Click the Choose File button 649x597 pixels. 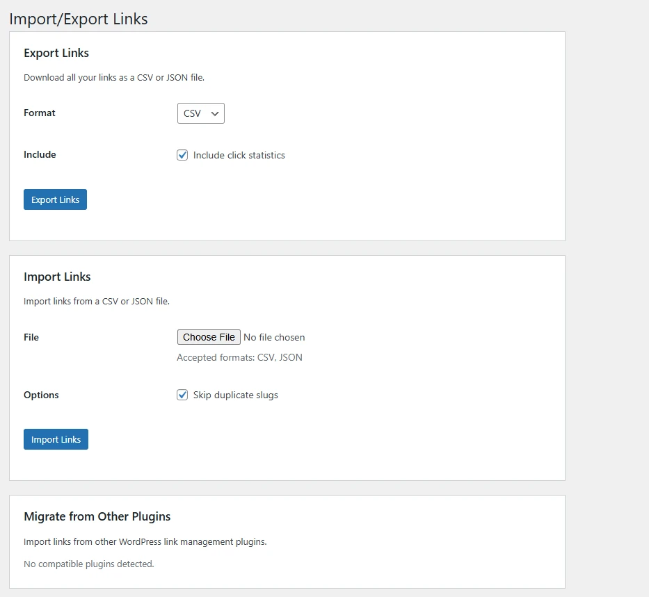[209, 337]
